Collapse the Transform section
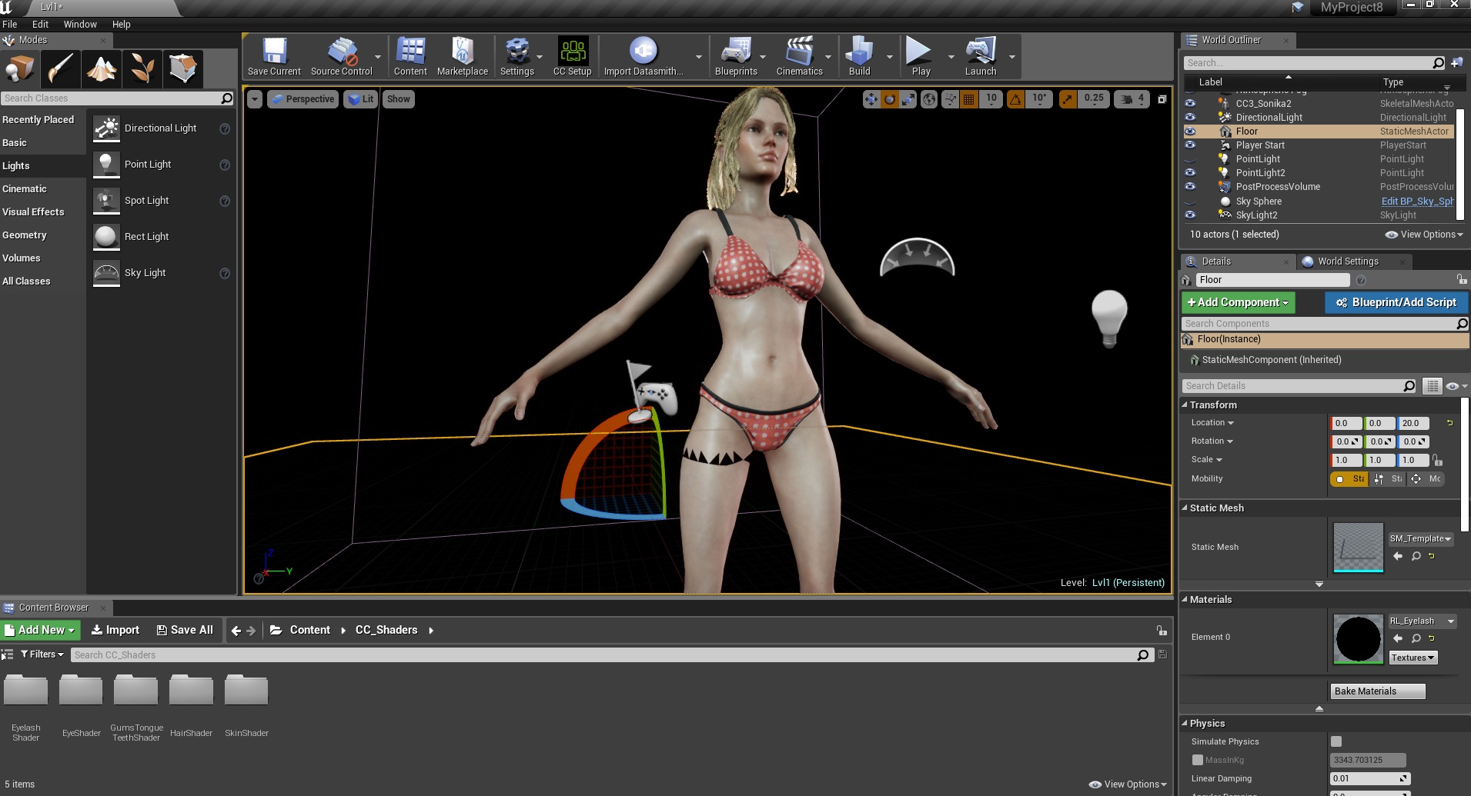This screenshot has height=796, width=1471. pyautogui.click(x=1185, y=405)
